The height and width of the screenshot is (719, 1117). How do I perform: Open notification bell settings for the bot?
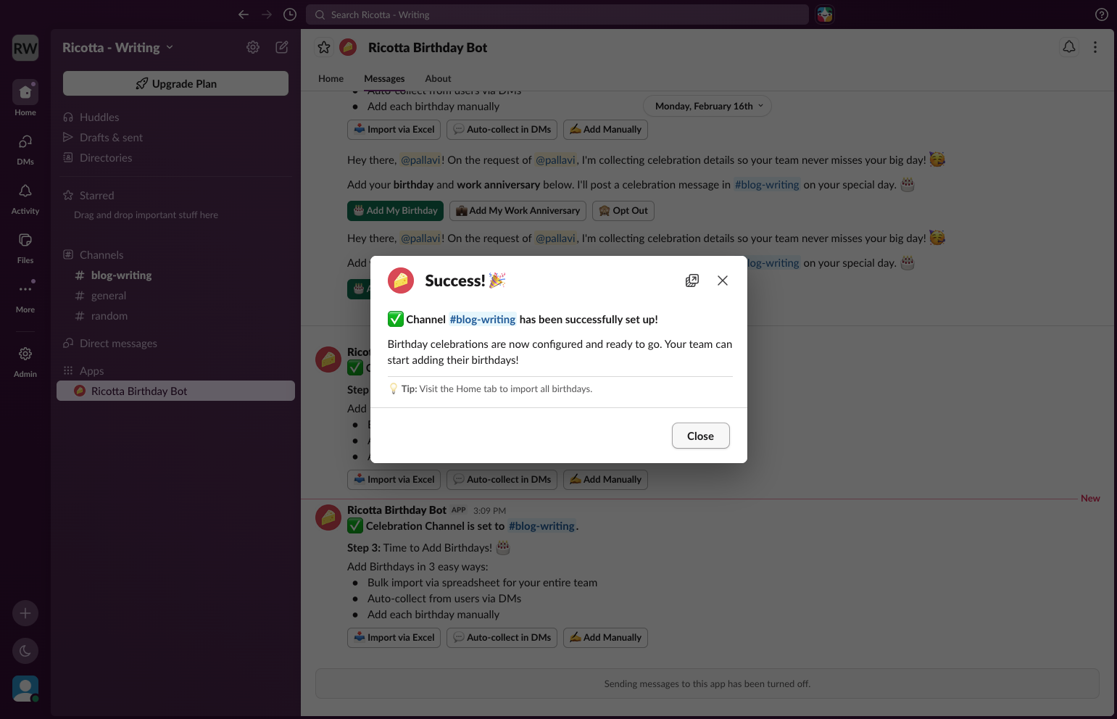coord(1069,47)
